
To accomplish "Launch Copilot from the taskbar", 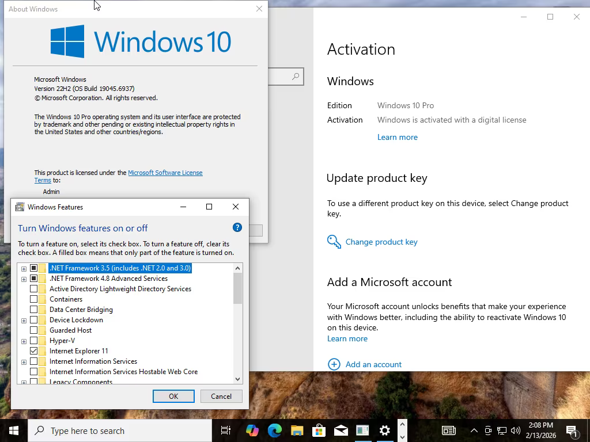I will point(252,430).
